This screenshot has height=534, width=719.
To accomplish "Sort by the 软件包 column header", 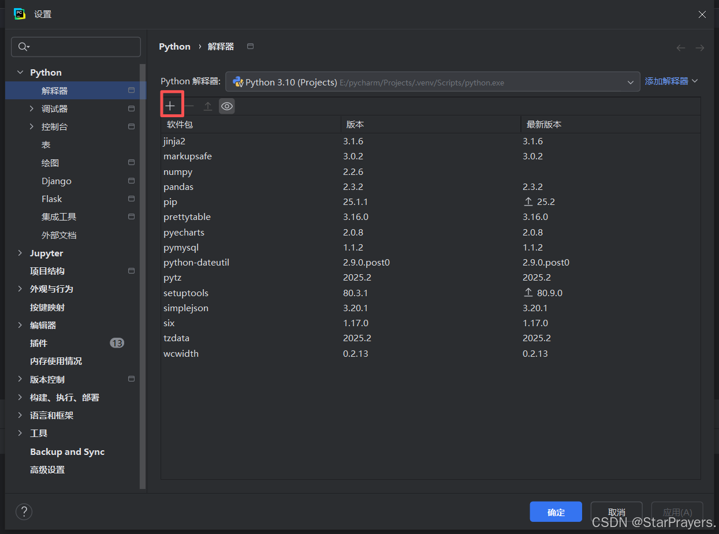I will [x=251, y=124].
